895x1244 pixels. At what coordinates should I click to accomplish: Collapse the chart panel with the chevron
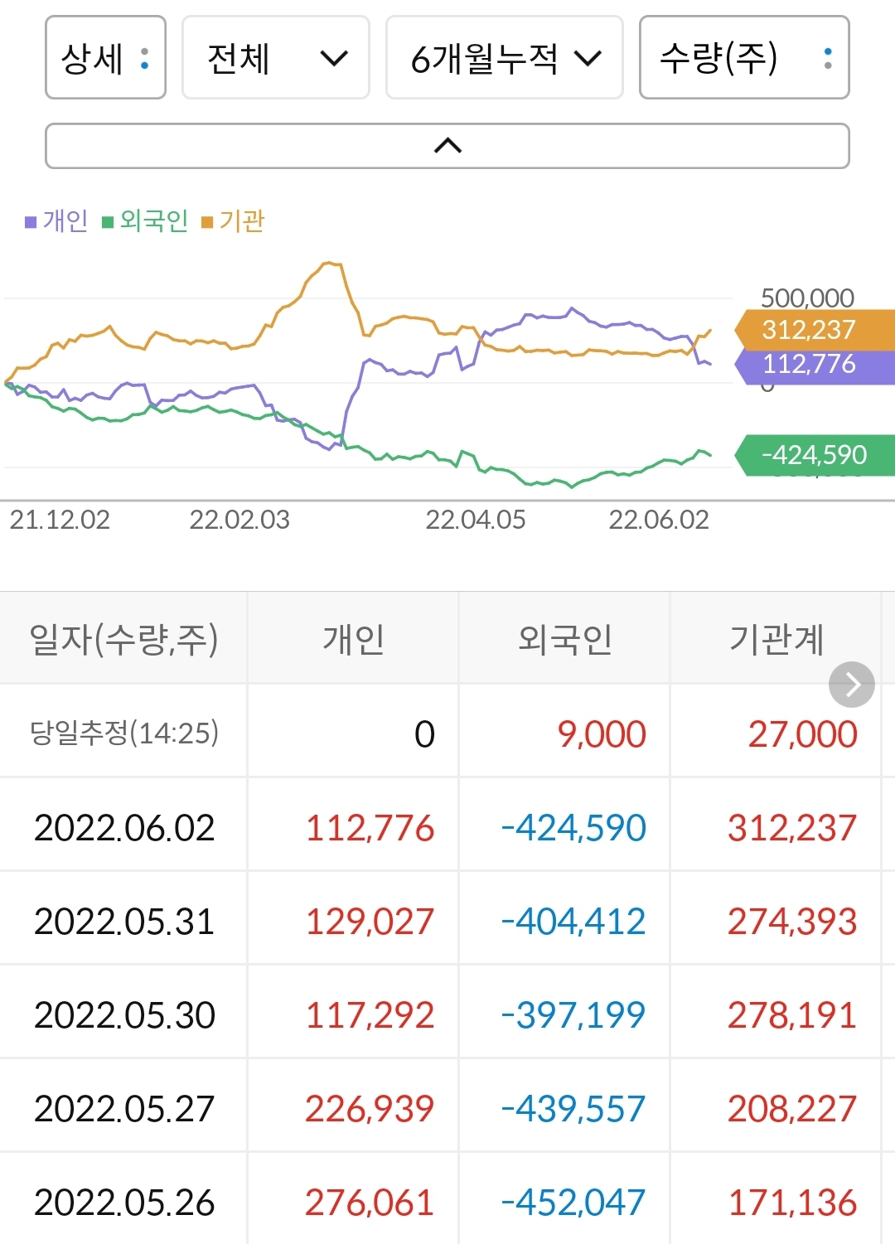click(x=447, y=146)
